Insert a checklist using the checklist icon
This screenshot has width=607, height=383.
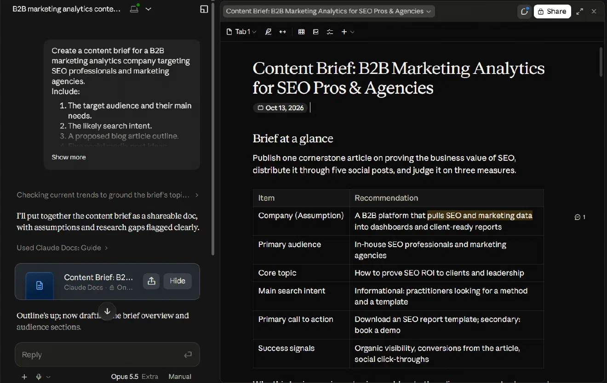pyautogui.click(x=330, y=32)
